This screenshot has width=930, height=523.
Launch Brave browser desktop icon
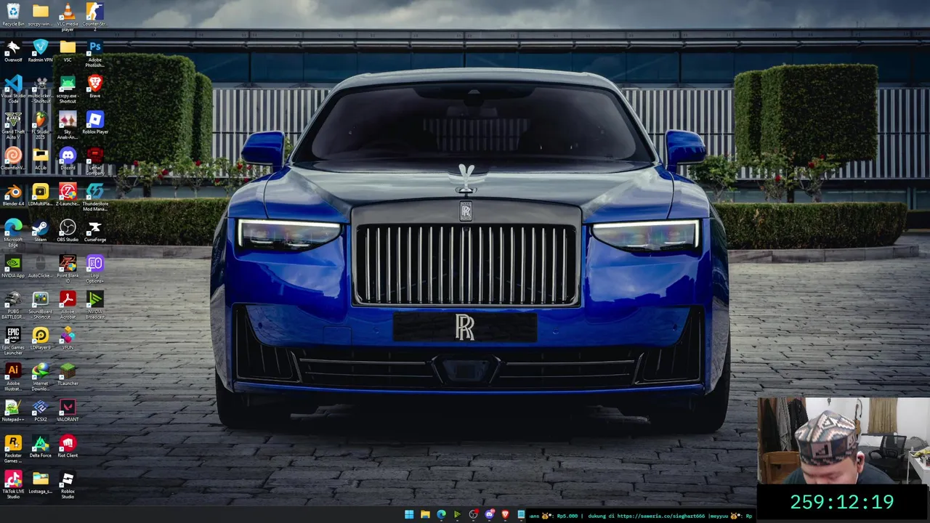[x=94, y=86]
